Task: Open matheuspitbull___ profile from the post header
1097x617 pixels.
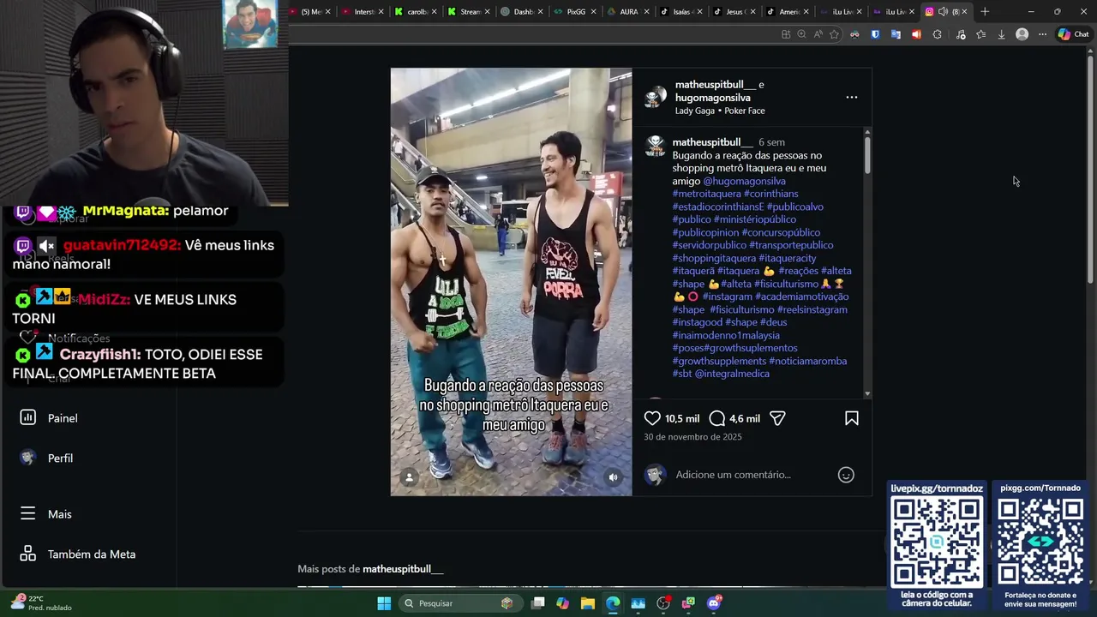Action: [x=716, y=85]
